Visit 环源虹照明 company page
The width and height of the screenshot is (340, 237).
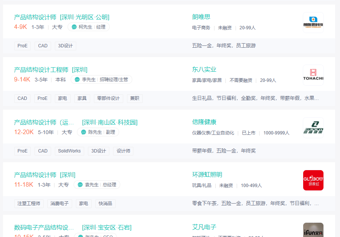[207, 175]
